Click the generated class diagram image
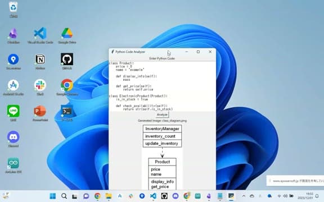The image size is (324, 202). click(x=162, y=157)
